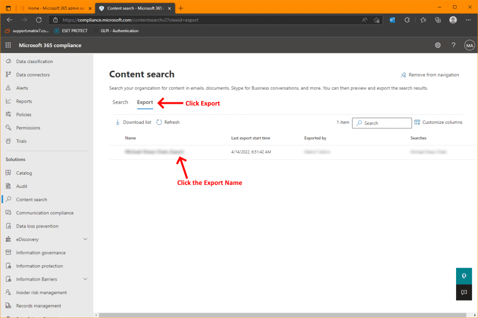Click the Exported by column header

[x=315, y=138]
